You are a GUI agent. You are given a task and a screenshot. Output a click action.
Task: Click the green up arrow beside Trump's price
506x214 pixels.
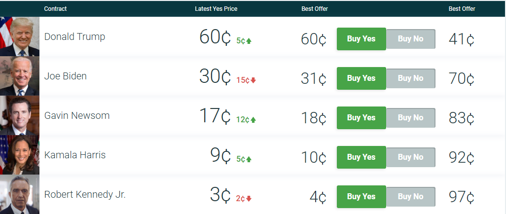coord(249,41)
